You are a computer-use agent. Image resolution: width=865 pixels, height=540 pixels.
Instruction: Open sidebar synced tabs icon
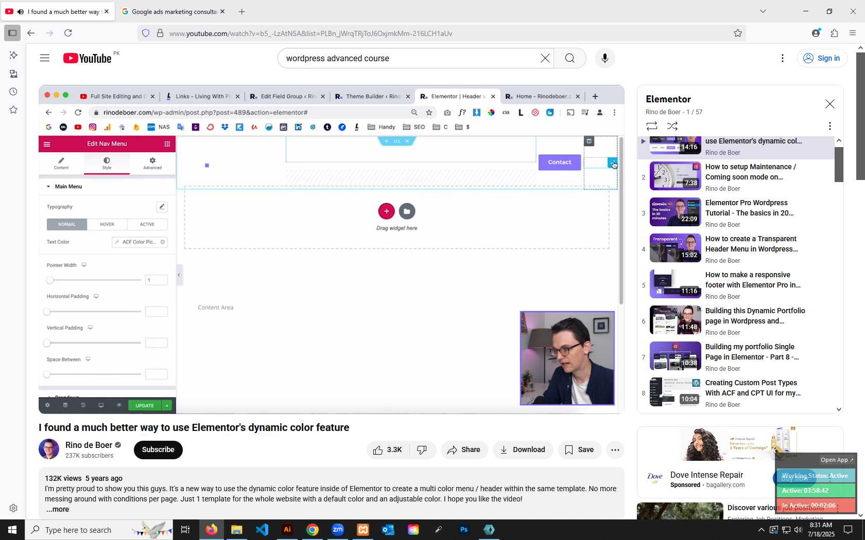[13, 74]
